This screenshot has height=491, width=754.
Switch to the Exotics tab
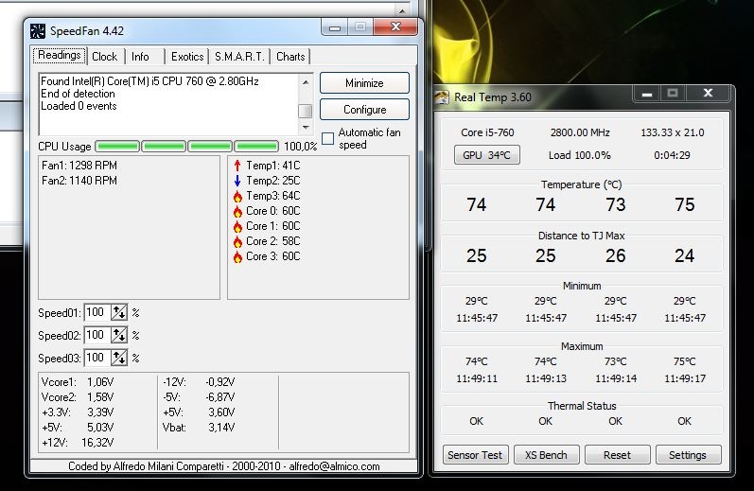point(187,57)
